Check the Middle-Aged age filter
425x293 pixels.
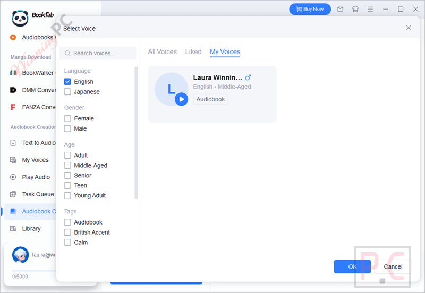[x=67, y=165]
